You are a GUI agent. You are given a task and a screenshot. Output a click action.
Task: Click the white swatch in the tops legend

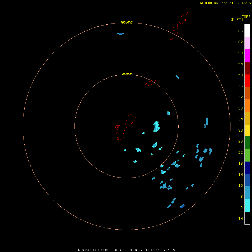click(247, 31)
